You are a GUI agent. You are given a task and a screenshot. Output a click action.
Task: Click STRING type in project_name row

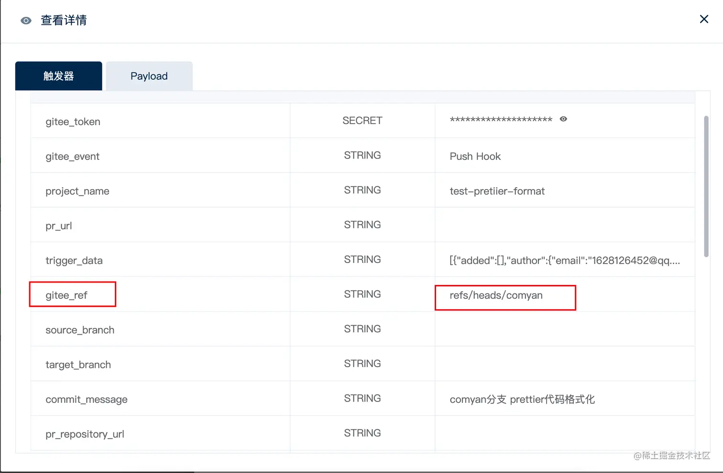click(362, 190)
